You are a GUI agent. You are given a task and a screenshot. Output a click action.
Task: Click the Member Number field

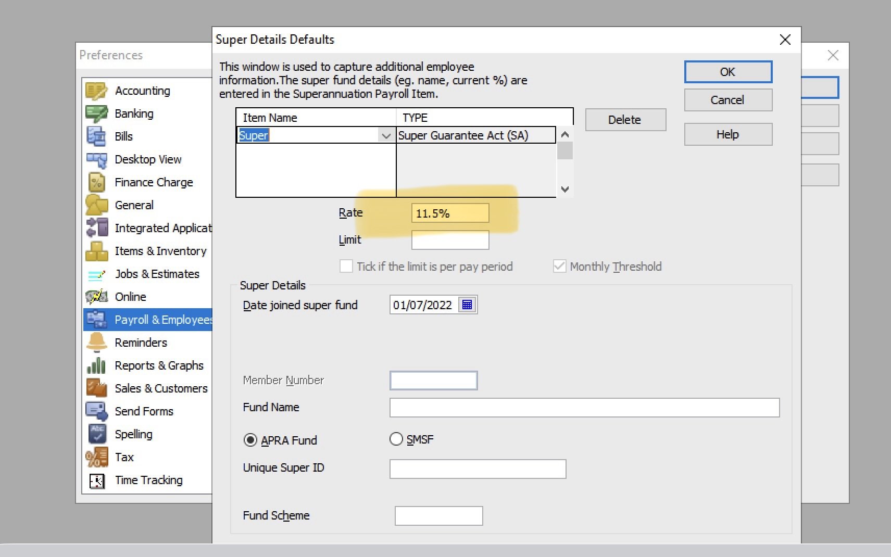pos(434,381)
